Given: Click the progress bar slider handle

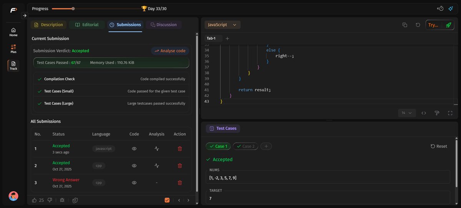Looking at the screenshot, I should [73, 8].
